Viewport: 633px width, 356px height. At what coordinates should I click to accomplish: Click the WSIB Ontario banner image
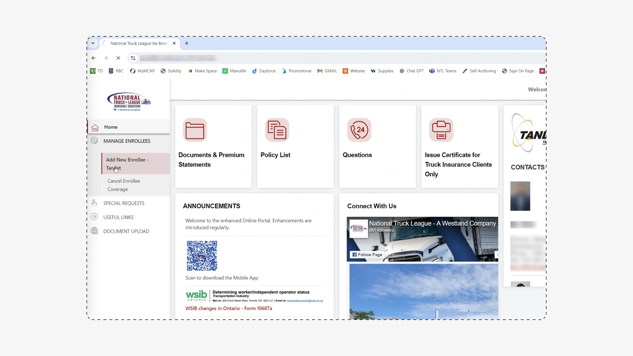254,296
